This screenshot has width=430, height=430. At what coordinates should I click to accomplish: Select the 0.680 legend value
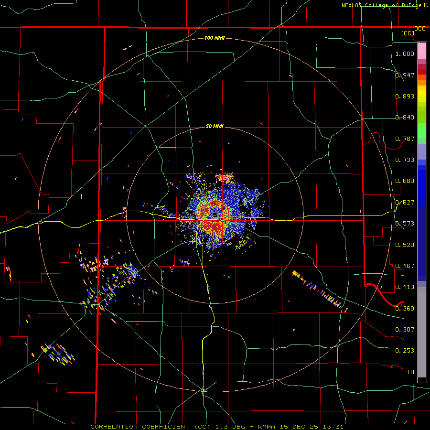pos(405,181)
